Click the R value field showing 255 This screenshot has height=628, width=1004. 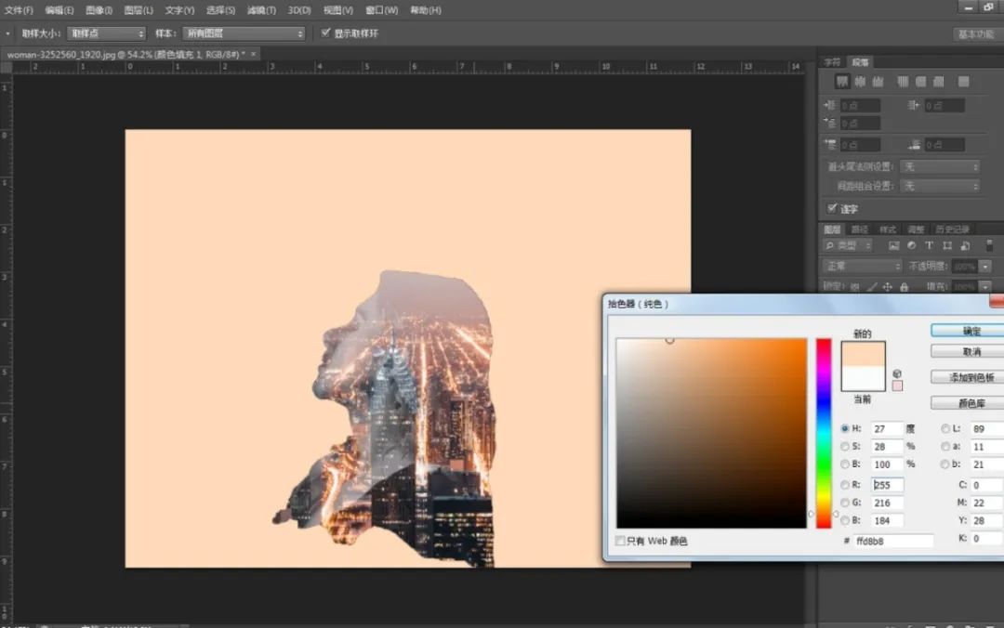coord(888,485)
